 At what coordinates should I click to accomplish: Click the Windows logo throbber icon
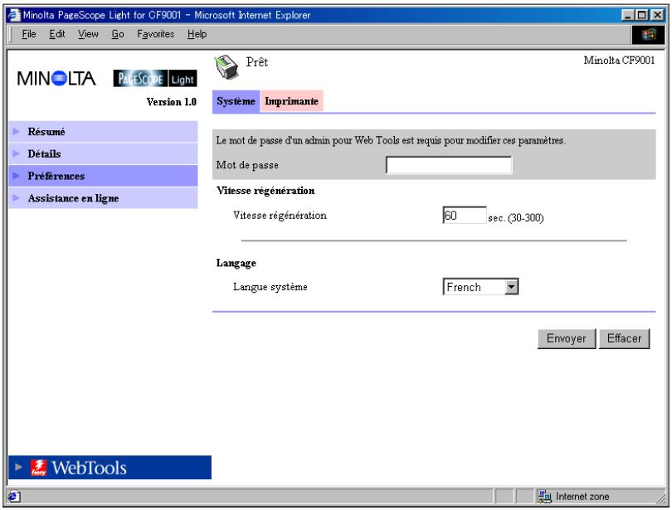coord(648,34)
